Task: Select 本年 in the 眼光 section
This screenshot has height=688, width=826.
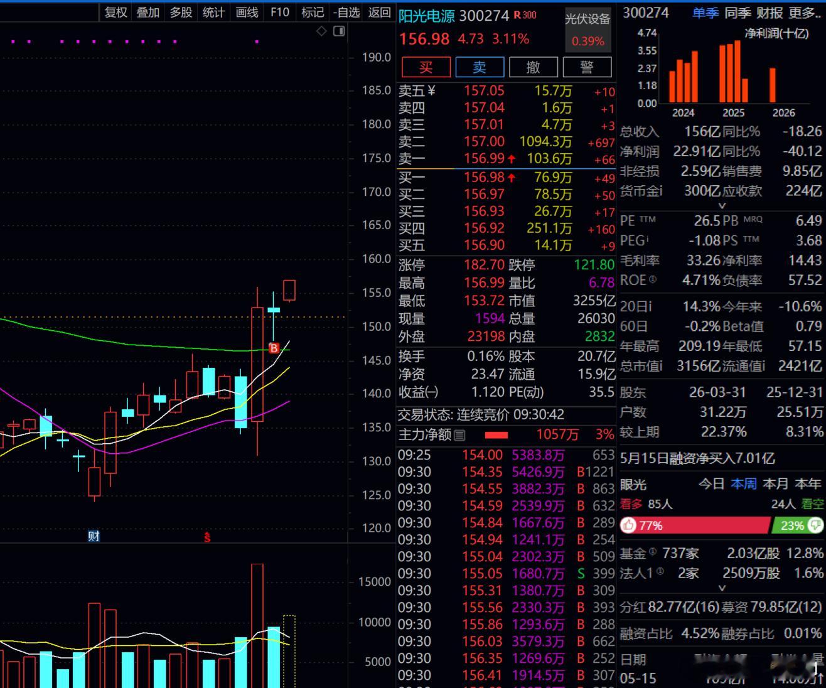Action: pyautogui.click(x=808, y=484)
